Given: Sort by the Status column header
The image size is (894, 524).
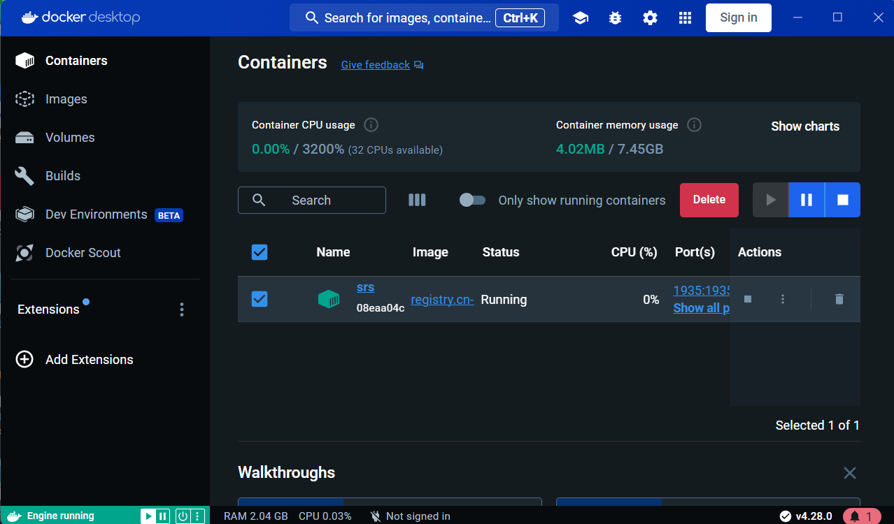Looking at the screenshot, I should pyautogui.click(x=501, y=252).
